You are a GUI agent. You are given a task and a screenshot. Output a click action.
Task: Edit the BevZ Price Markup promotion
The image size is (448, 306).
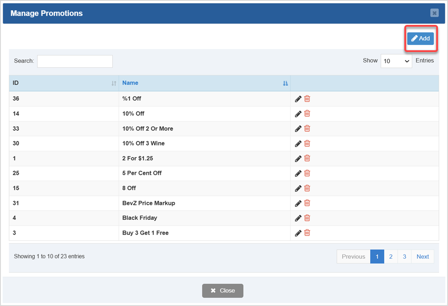(x=298, y=203)
